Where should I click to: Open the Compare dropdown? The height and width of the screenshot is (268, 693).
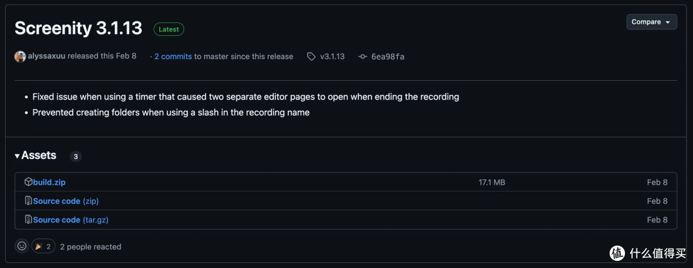tap(651, 22)
